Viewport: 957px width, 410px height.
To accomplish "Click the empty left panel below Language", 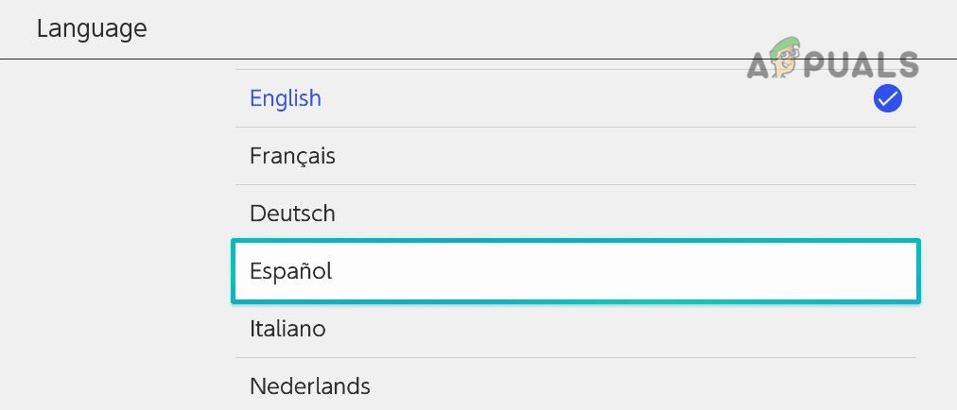I will [x=113, y=236].
